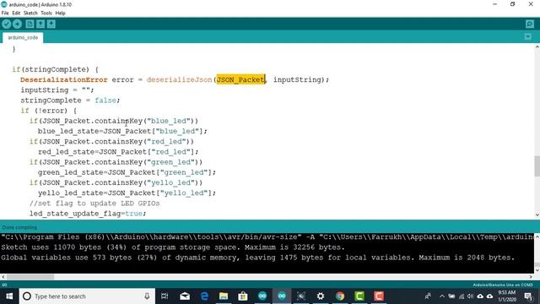Open Task View from taskbar
Image resolution: width=540 pixels, height=304 pixels.
pyautogui.click(x=165, y=296)
